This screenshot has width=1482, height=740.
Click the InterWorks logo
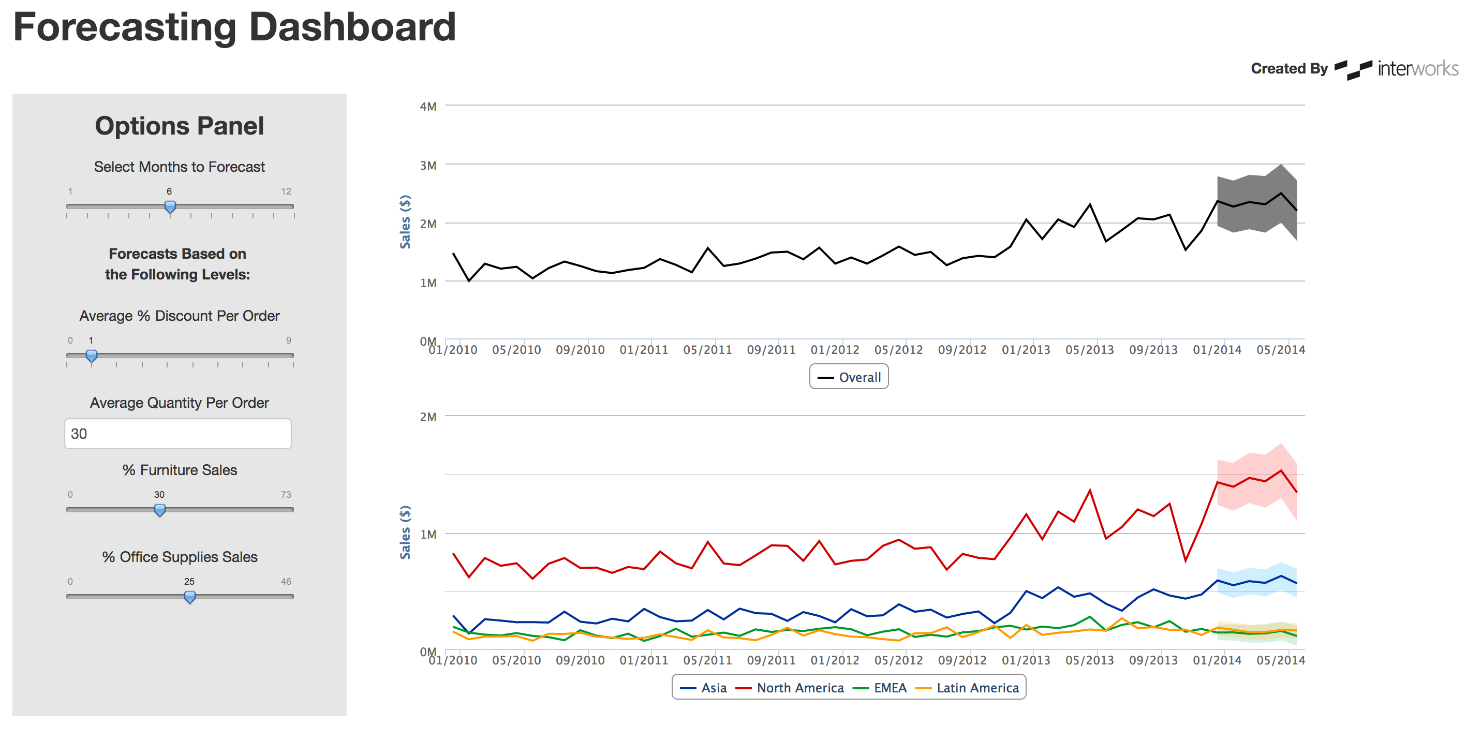(x=1396, y=69)
